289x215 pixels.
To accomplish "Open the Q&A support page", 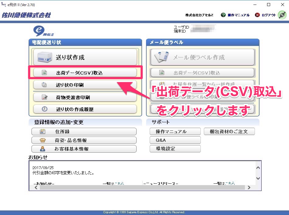I will (175, 140).
